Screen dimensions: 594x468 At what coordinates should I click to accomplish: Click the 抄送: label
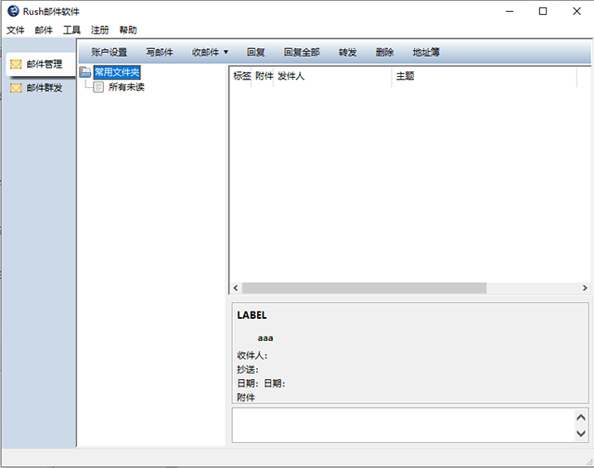(x=248, y=370)
